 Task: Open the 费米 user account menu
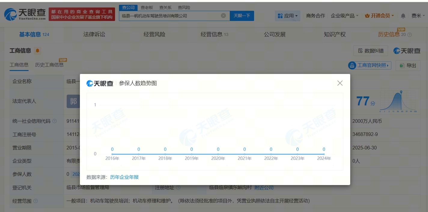click(x=418, y=16)
